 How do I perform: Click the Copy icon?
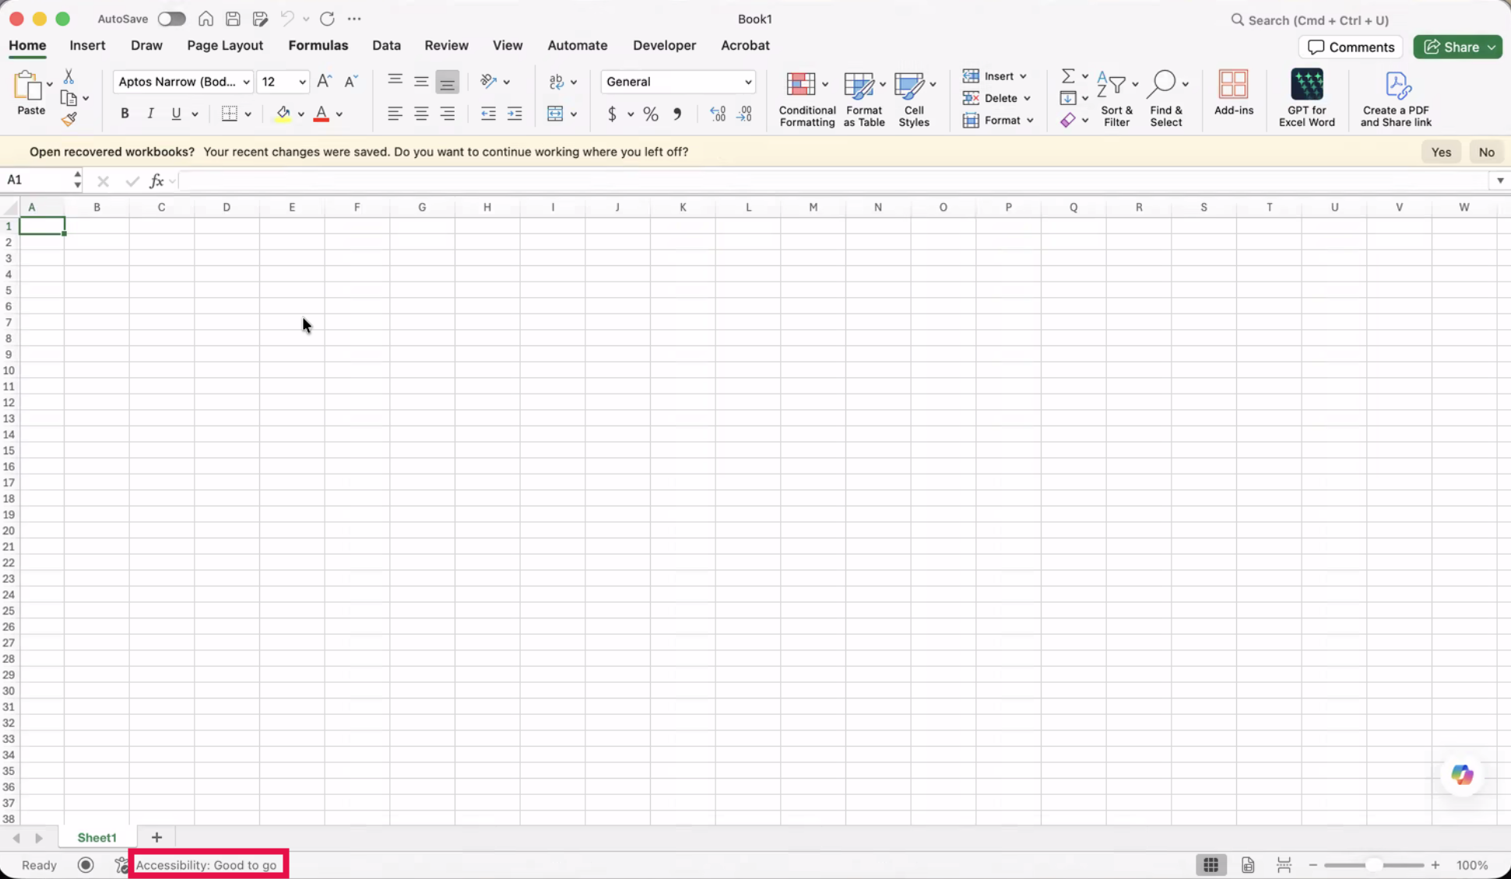click(69, 98)
